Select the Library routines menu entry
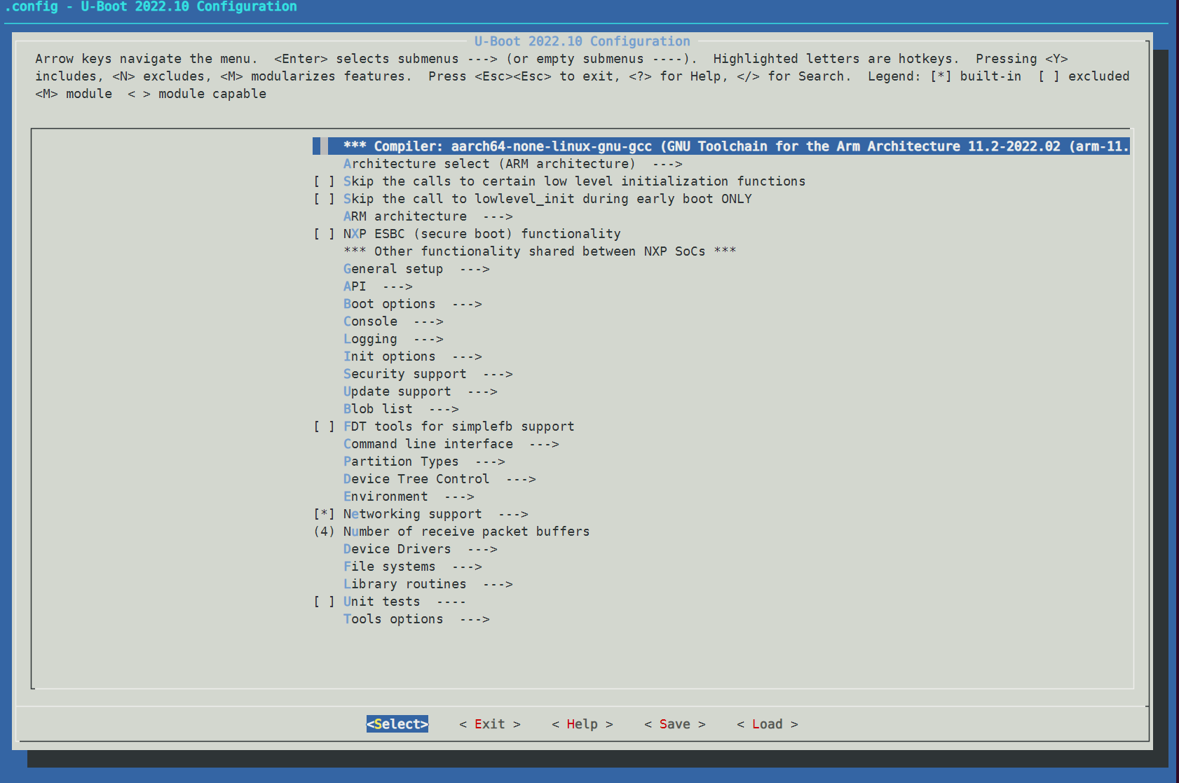This screenshot has width=1179, height=783. click(x=428, y=584)
